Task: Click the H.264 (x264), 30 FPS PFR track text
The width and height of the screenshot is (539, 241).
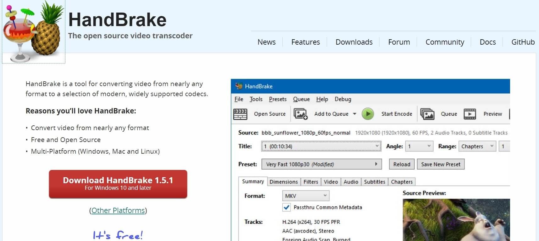Action: pos(311,222)
